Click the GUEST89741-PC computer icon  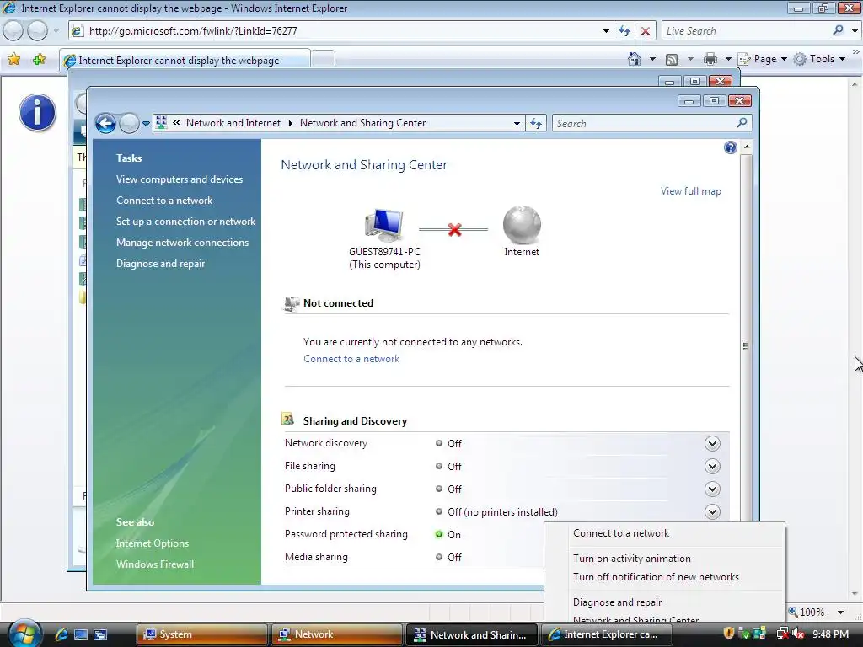coord(384,225)
